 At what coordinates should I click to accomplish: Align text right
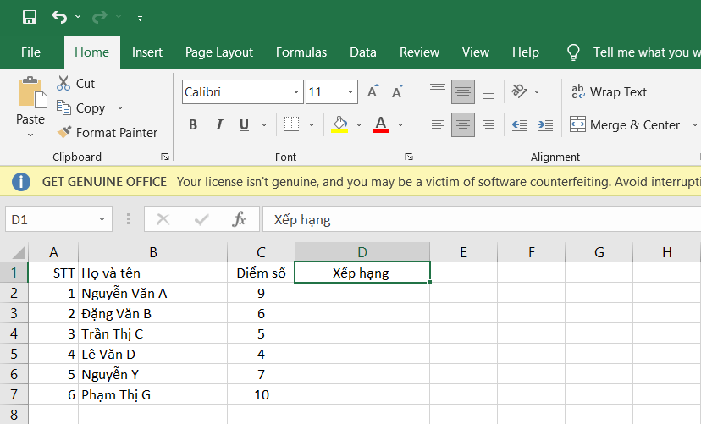[488, 124]
